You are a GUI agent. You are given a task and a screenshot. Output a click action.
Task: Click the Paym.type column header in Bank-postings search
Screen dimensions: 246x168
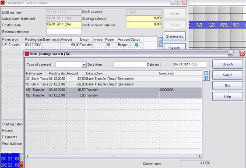click(37, 73)
